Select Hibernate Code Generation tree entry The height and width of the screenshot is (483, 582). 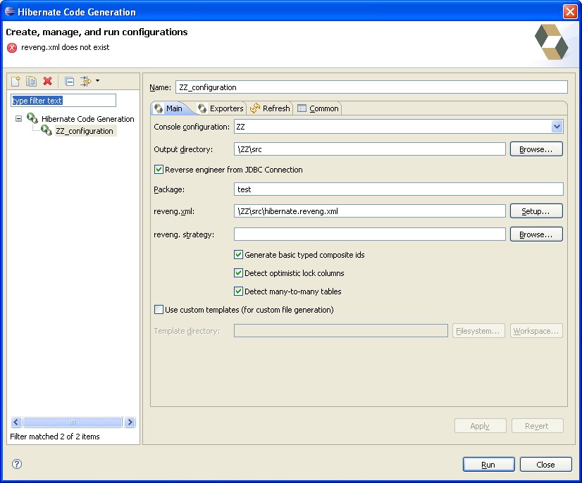(x=87, y=119)
